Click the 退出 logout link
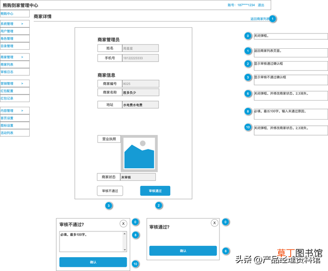The height and width of the screenshot is (271, 328). (x=261, y=5)
